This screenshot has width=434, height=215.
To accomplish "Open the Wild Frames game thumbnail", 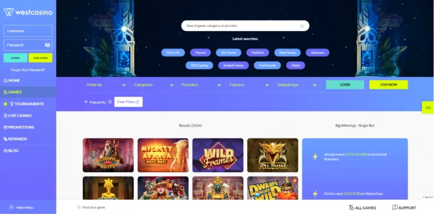I will pos(218,155).
